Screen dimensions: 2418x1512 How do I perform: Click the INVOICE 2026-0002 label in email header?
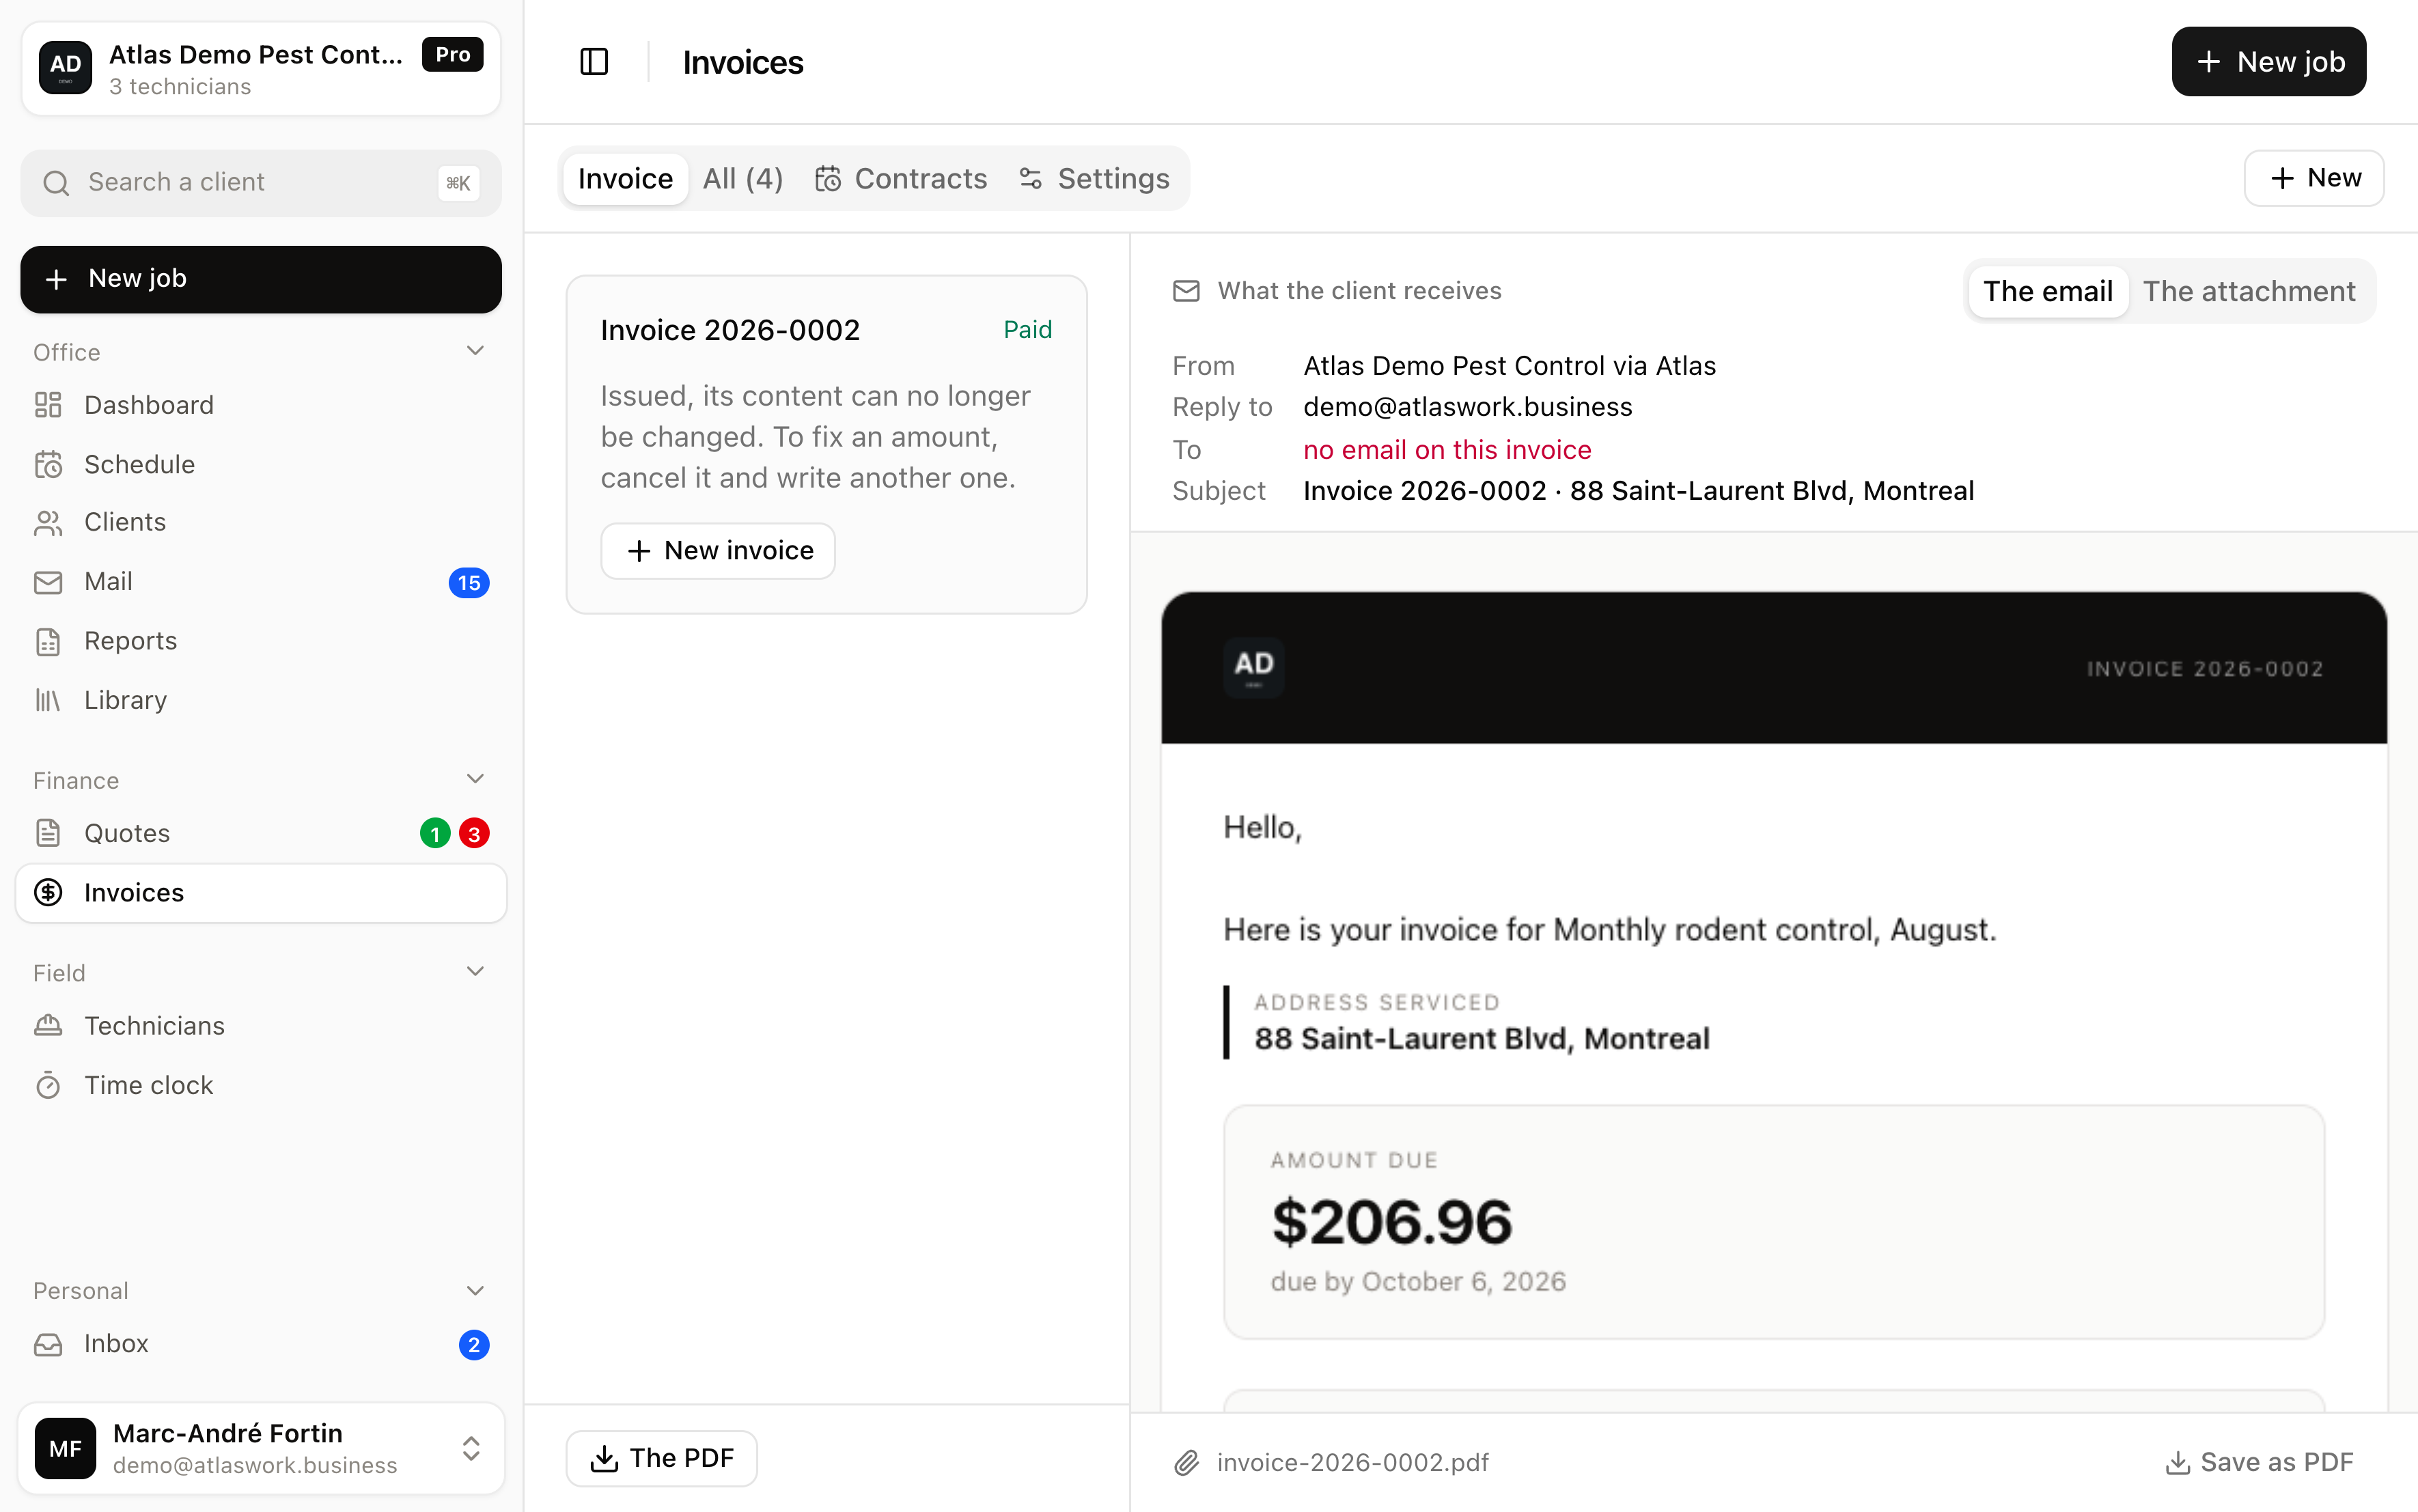coord(2205,669)
